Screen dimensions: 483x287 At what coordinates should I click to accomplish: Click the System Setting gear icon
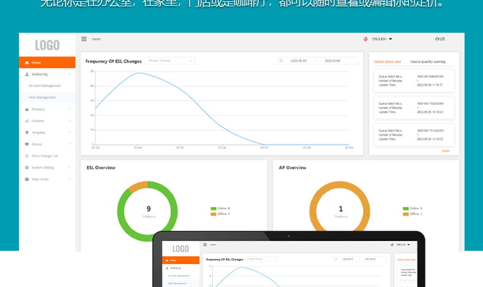pyautogui.click(x=27, y=168)
